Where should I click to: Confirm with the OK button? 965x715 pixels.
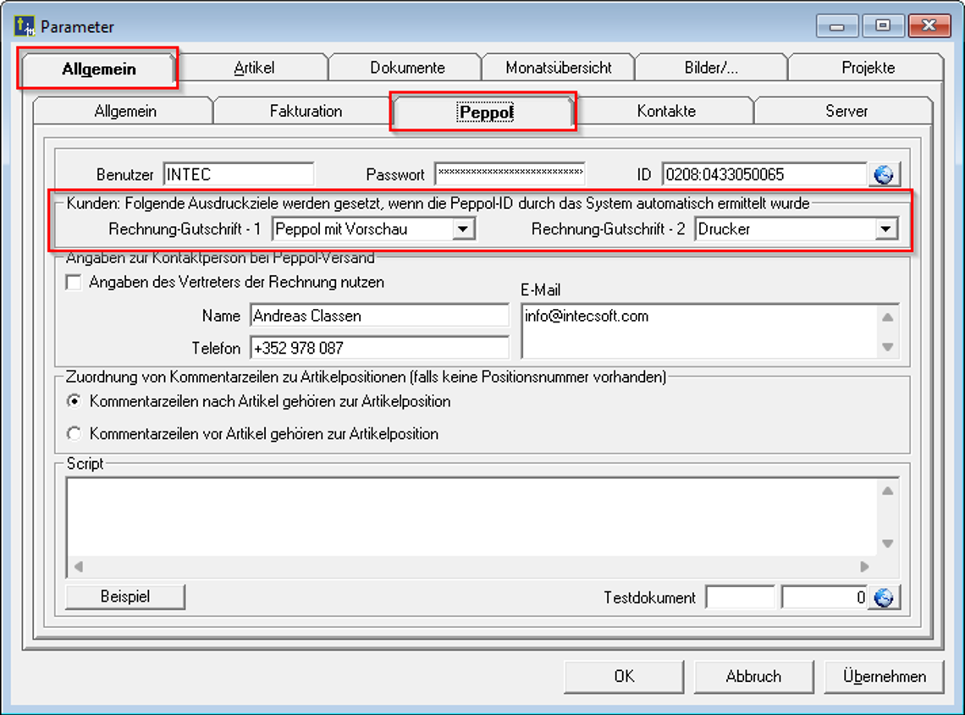click(624, 676)
